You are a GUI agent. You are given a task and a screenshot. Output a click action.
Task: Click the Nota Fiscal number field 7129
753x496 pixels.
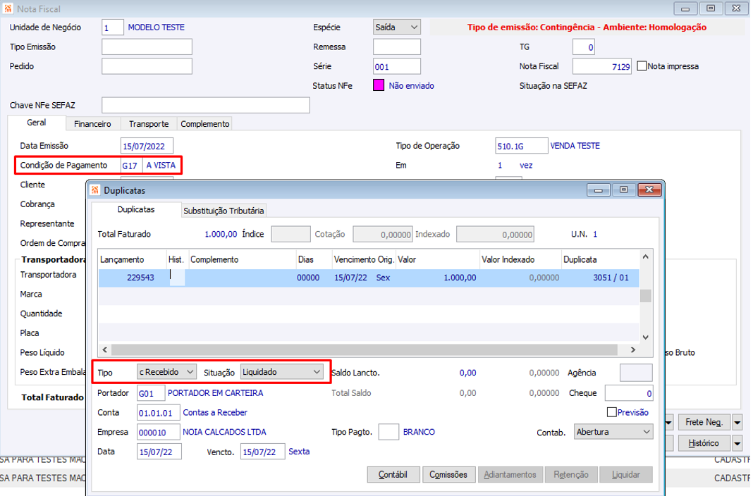coord(601,66)
